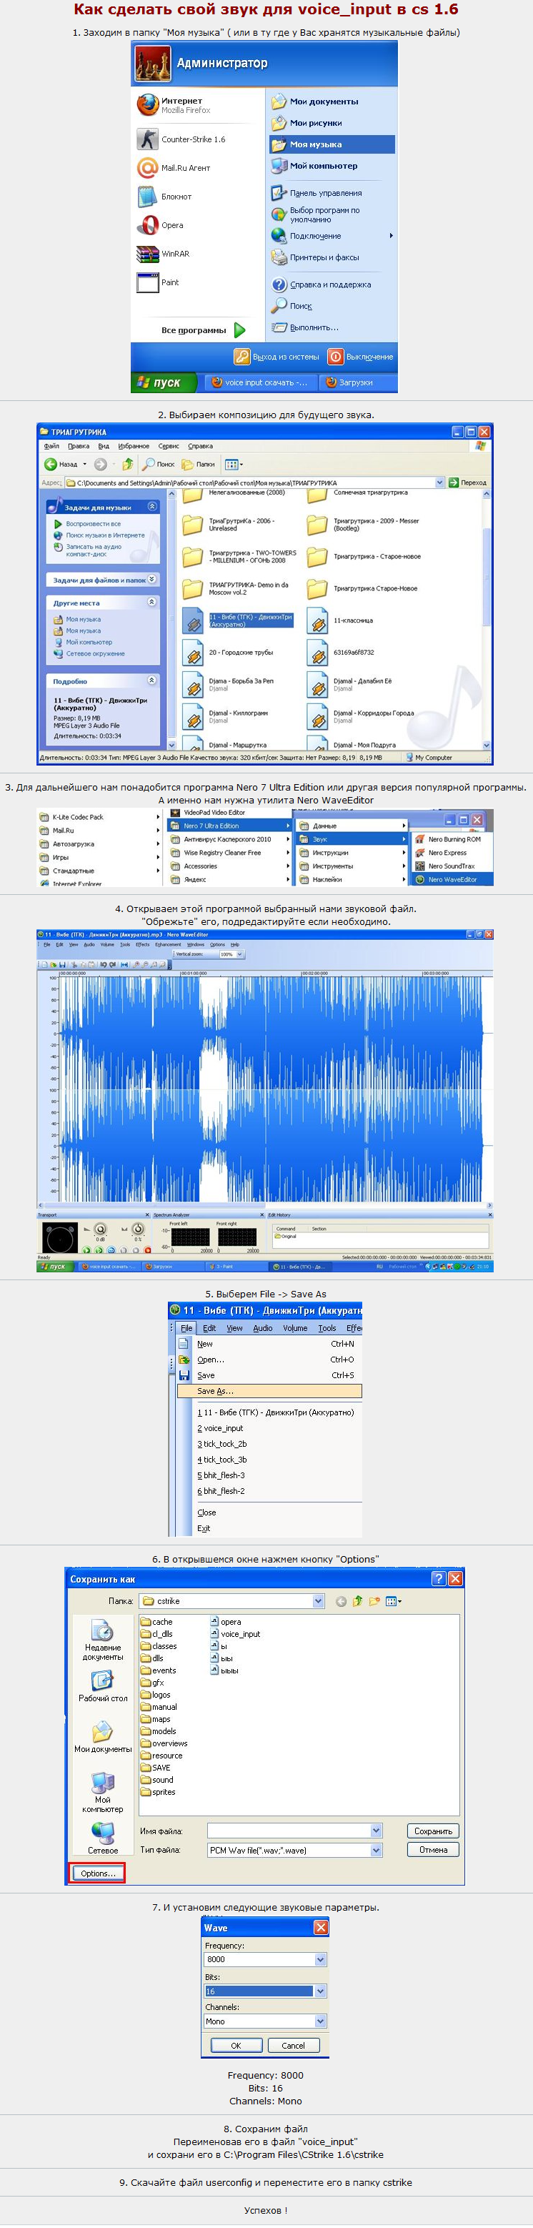Screen dimensions: 533x2228
Task: Click Выход из системы button
Action: click(x=277, y=357)
